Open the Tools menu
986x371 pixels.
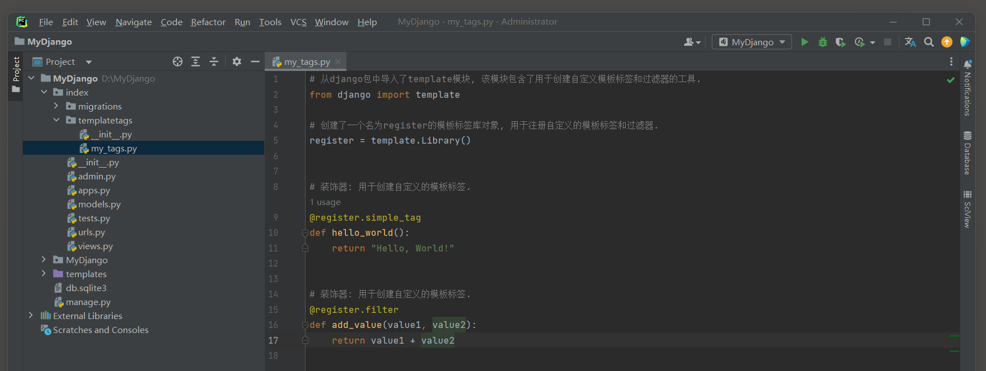coord(270,22)
